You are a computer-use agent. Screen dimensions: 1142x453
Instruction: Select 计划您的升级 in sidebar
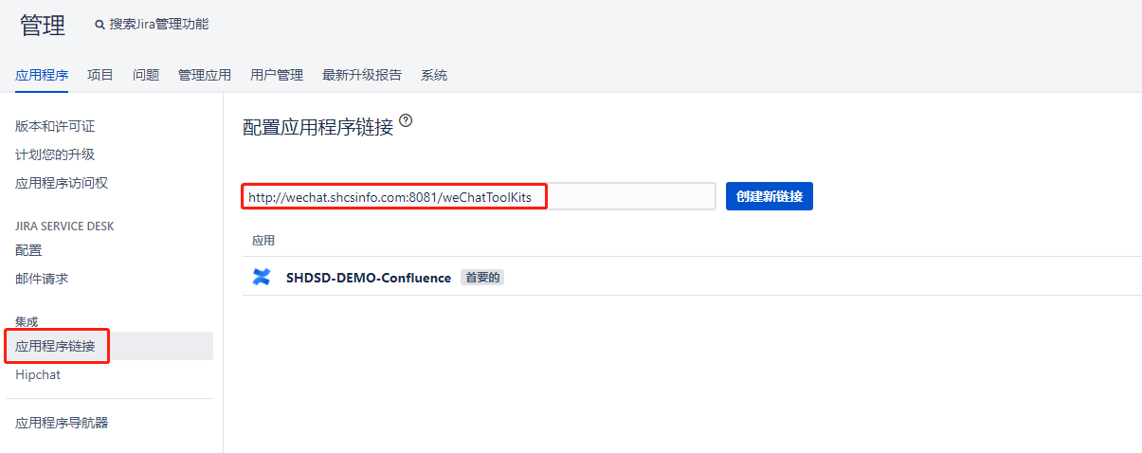(55, 154)
